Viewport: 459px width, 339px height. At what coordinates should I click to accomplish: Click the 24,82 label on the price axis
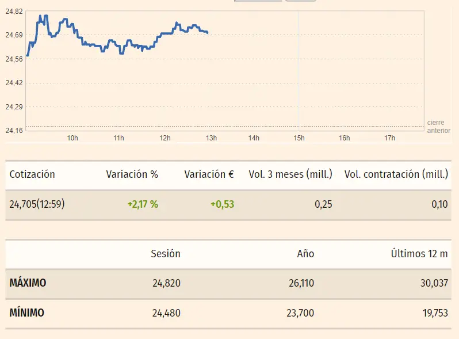click(x=14, y=12)
